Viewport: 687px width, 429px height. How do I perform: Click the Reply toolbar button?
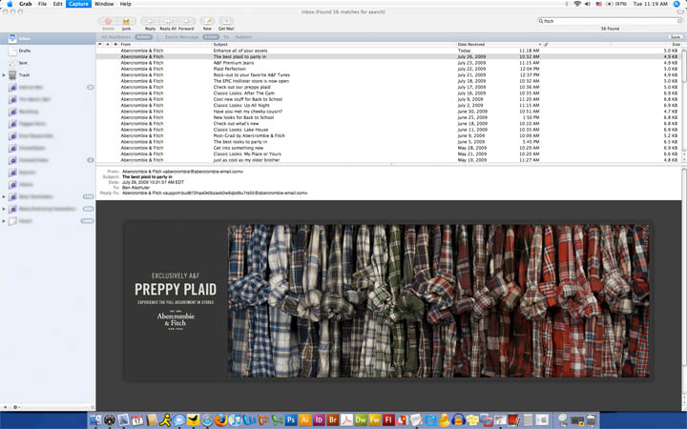pyautogui.click(x=150, y=21)
